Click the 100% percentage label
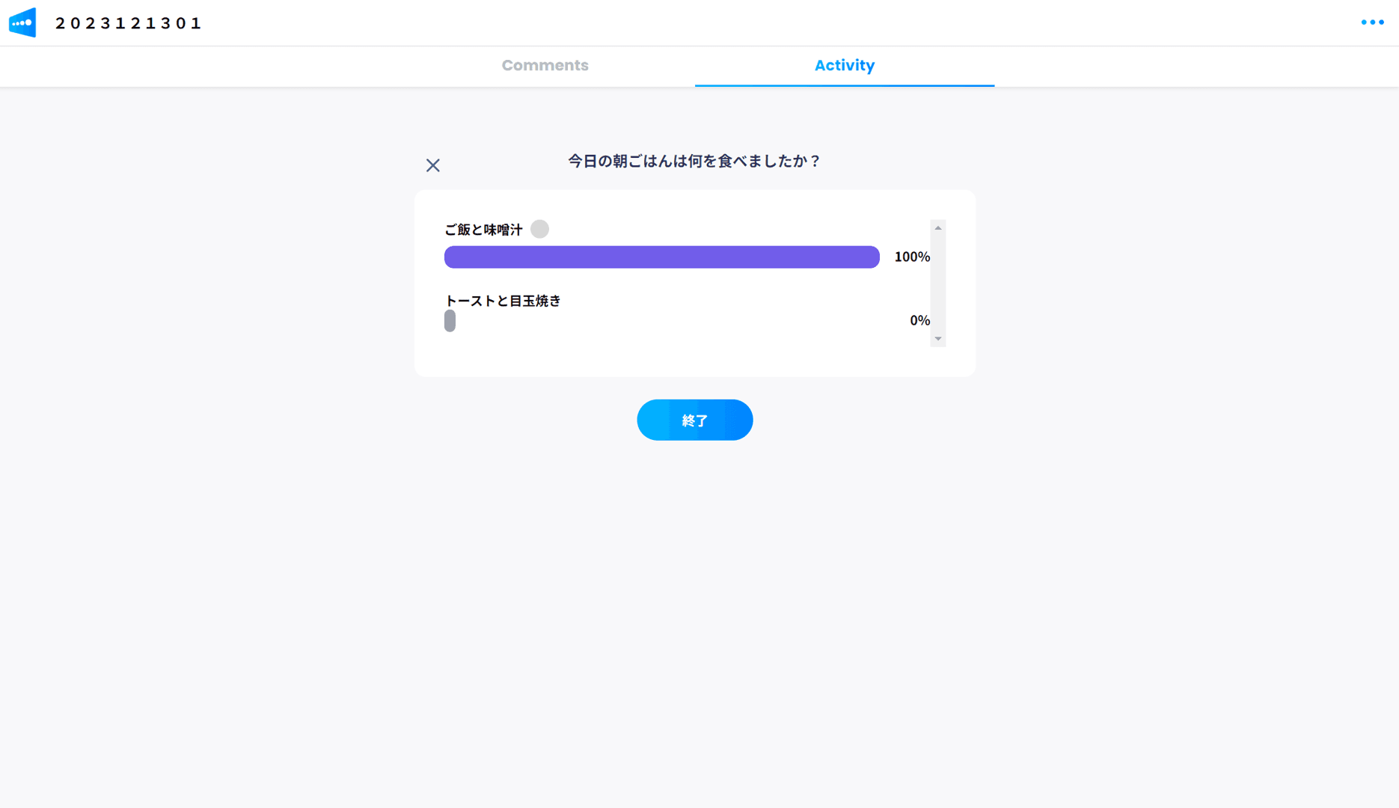 click(x=912, y=257)
